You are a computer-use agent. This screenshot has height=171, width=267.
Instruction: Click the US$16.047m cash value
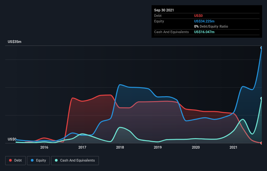tap(204, 32)
